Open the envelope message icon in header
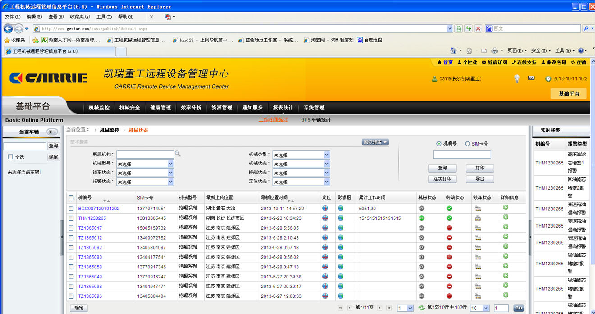The image size is (595, 314). click(x=531, y=78)
